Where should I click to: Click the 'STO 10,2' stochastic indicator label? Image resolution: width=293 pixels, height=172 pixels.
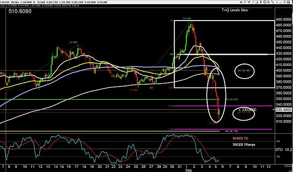click(284, 150)
